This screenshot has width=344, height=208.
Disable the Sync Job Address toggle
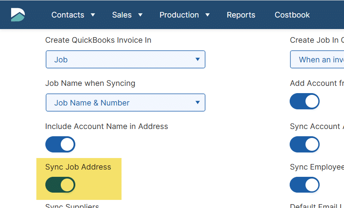(60, 185)
